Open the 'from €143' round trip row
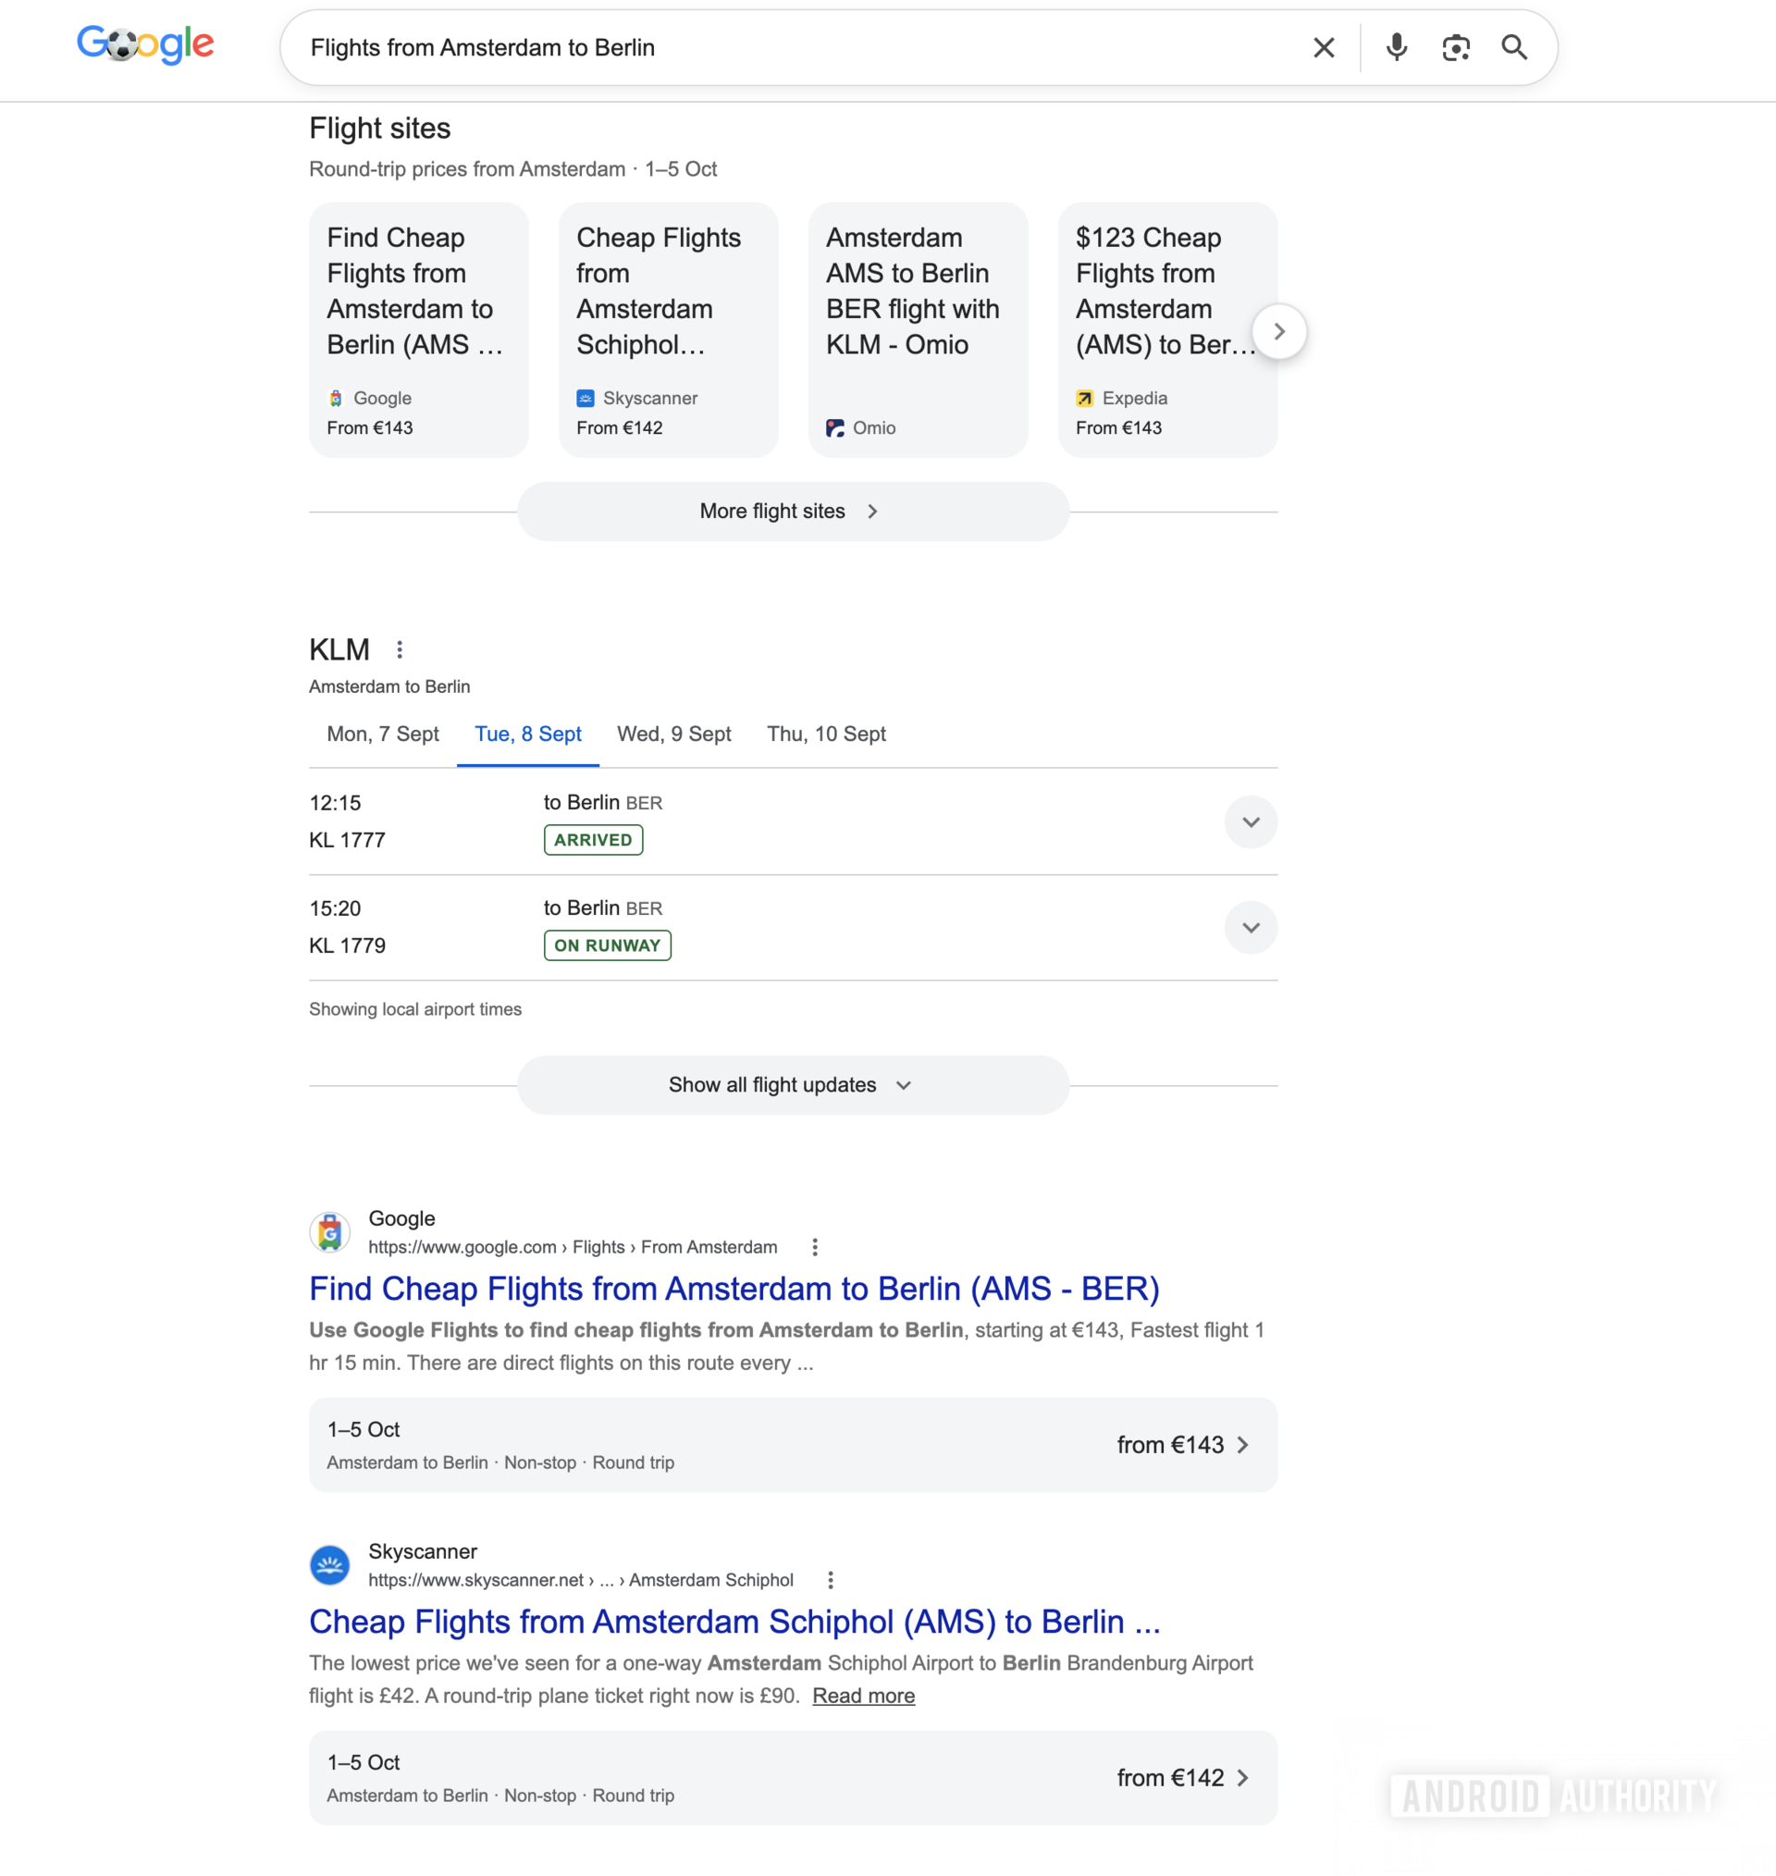Screen dimensions: 1776x1876 (x=793, y=1444)
